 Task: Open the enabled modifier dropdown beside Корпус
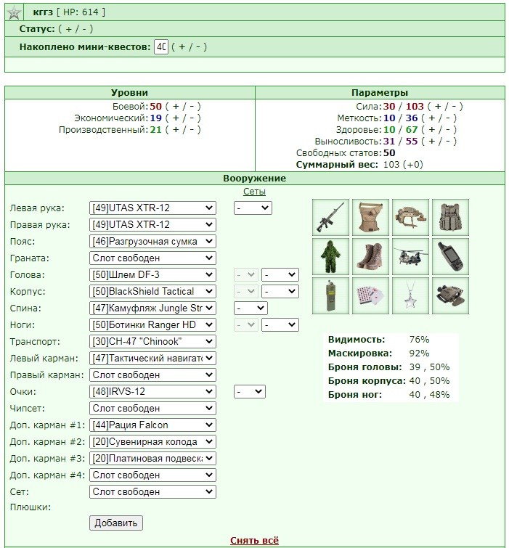click(280, 292)
